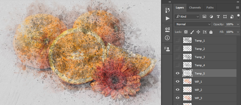Image resolution: width=241 pixels, height=105 pixels.
Task: Select the layer named Temp_4
Action: tap(200, 65)
